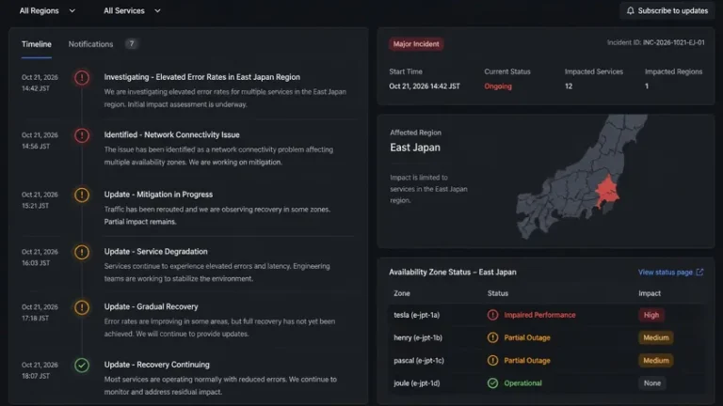Click the Impacted Regions value 1
Image resolution: width=723 pixels, height=406 pixels.
pos(647,86)
